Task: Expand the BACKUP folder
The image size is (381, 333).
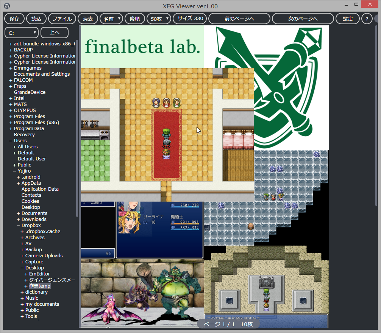Action: (x=11, y=50)
